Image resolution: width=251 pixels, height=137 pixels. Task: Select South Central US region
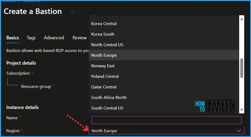click(x=164, y=108)
